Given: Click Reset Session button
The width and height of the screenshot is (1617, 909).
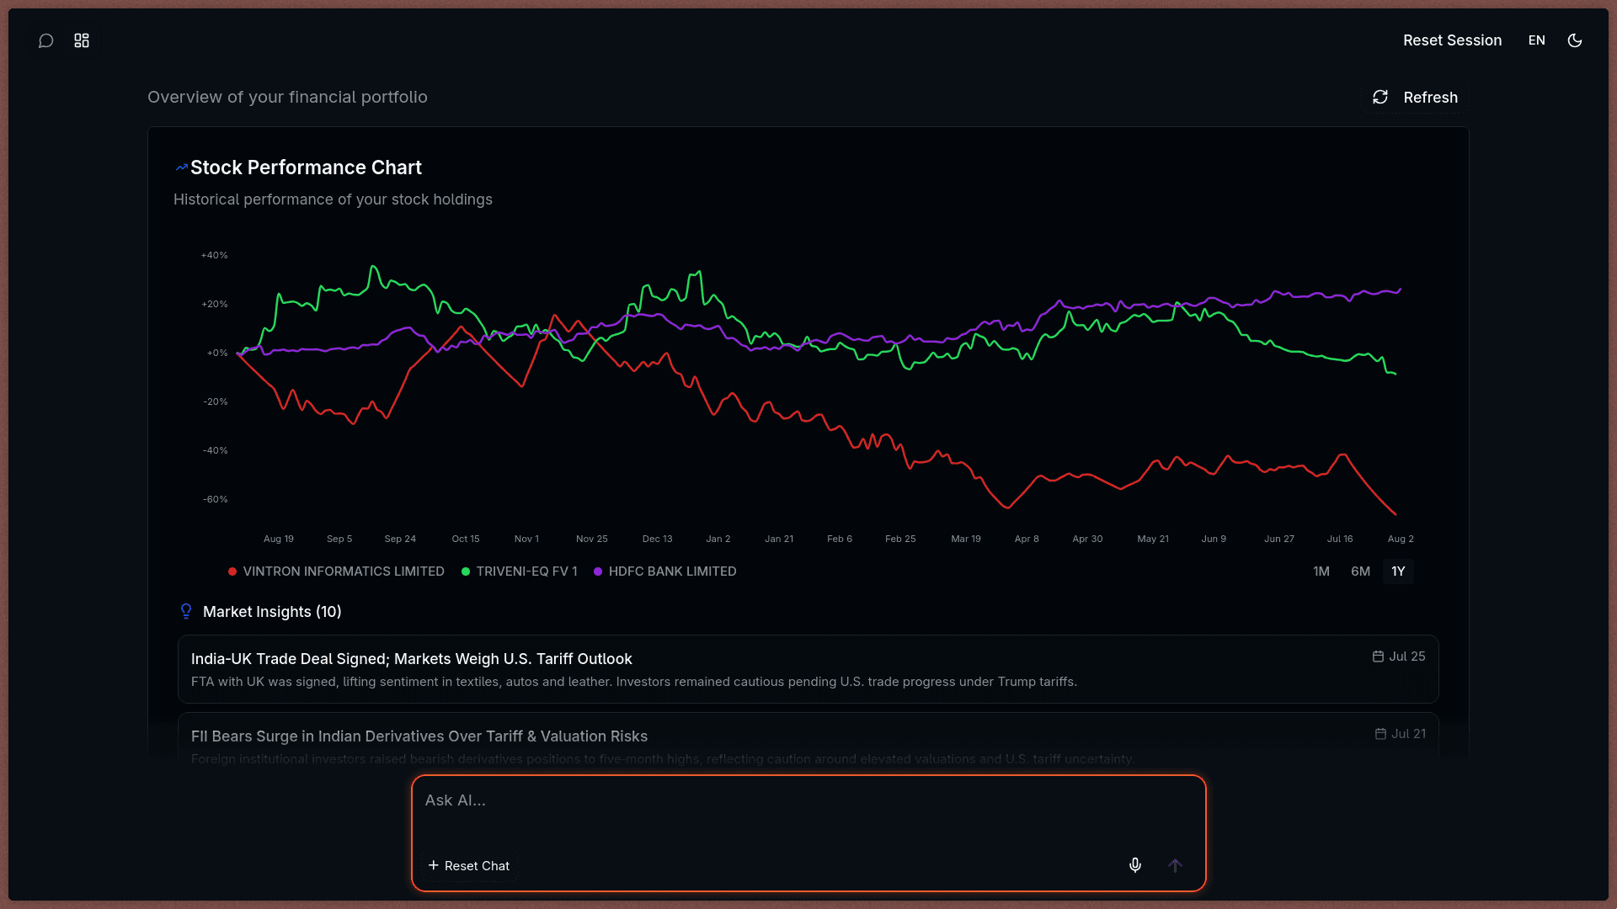Looking at the screenshot, I should pos(1452,40).
